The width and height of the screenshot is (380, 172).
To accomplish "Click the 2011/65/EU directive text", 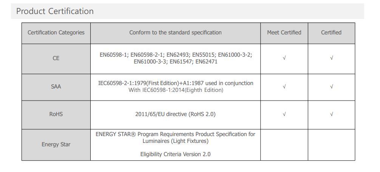I will click(x=176, y=114).
